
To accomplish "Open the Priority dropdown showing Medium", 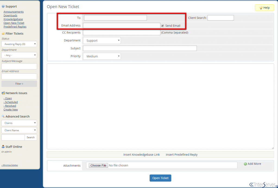I will 102,56.
